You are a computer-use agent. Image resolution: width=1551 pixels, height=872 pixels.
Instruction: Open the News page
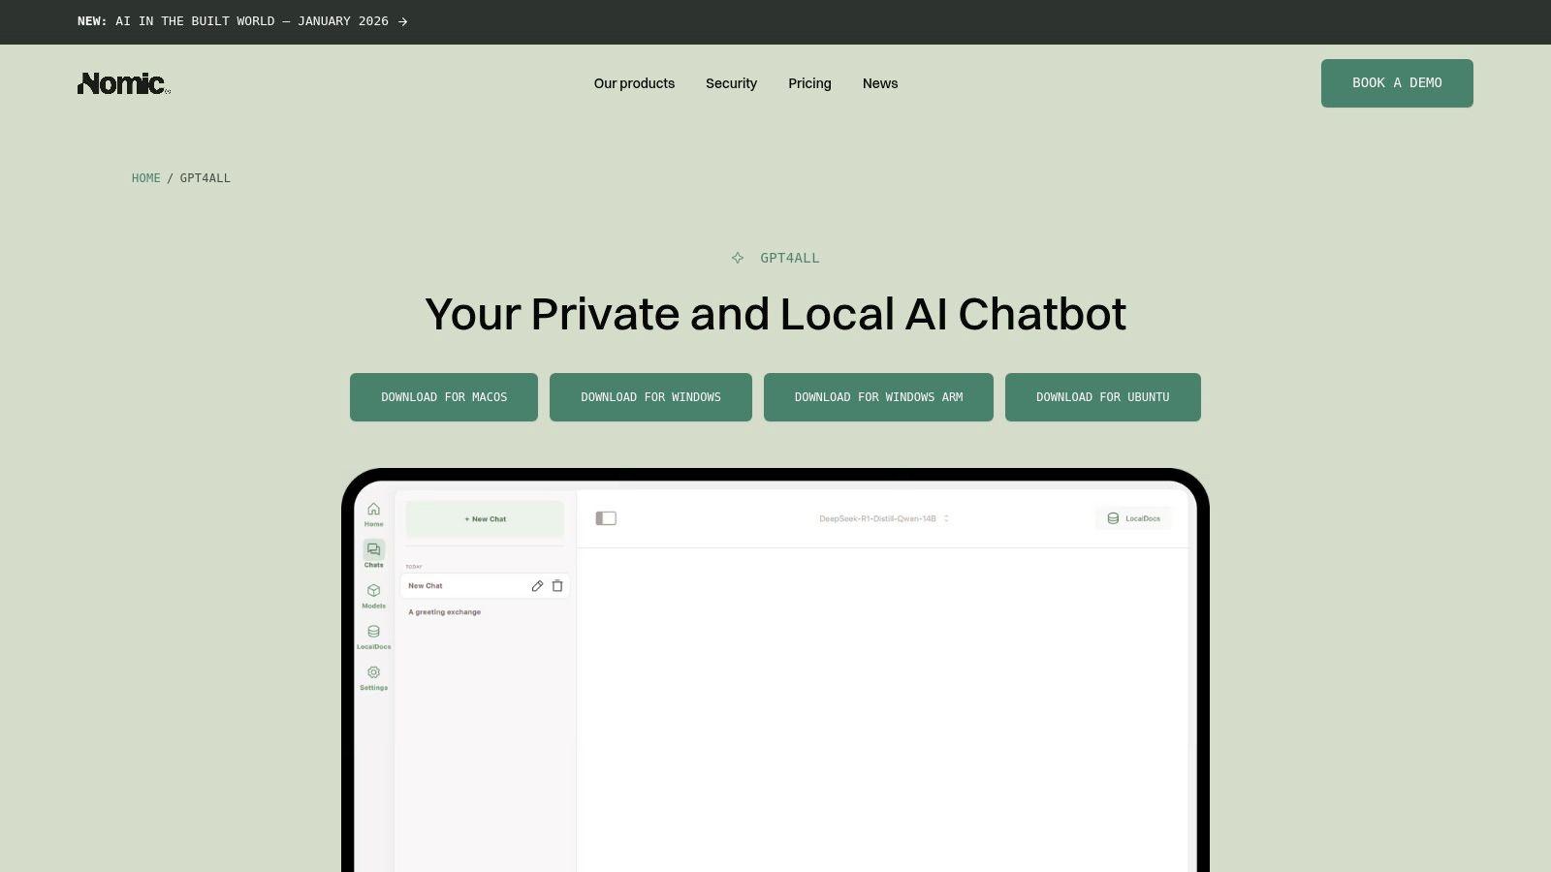pyautogui.click(x=880, y=83)
